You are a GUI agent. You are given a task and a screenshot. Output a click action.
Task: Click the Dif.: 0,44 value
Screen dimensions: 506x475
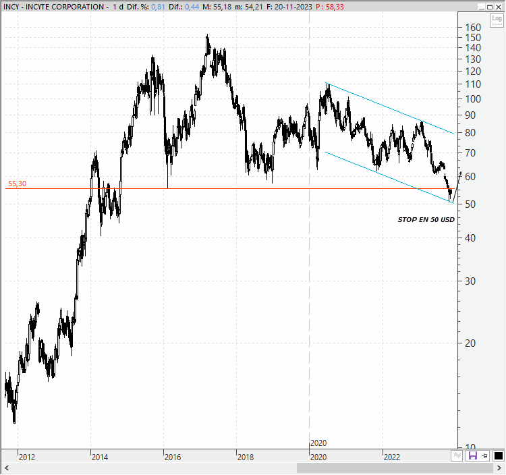184,7
